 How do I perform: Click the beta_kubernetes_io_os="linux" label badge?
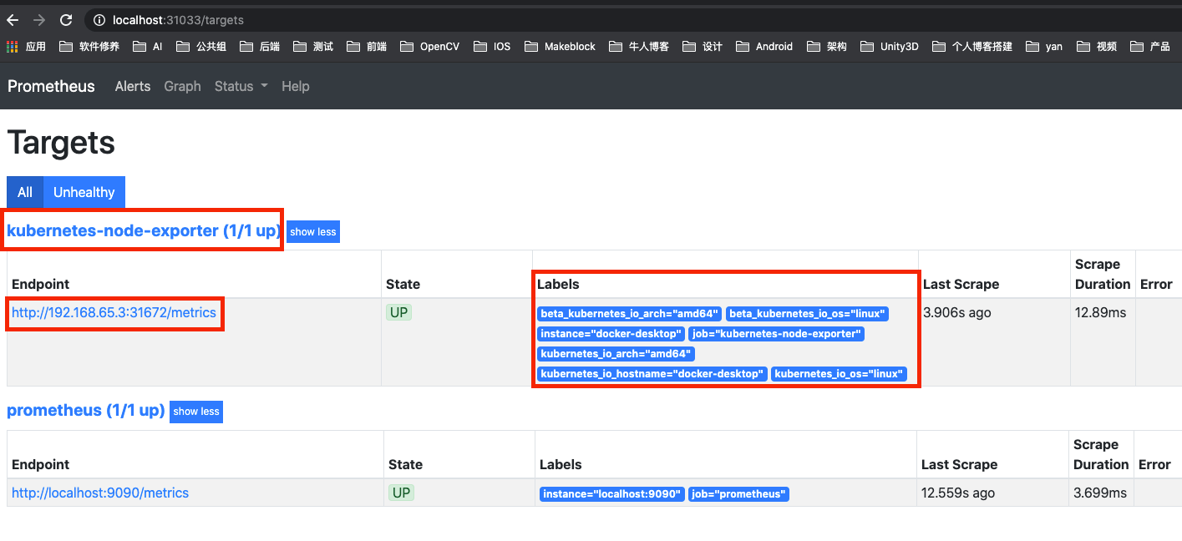tap(807, 314)
